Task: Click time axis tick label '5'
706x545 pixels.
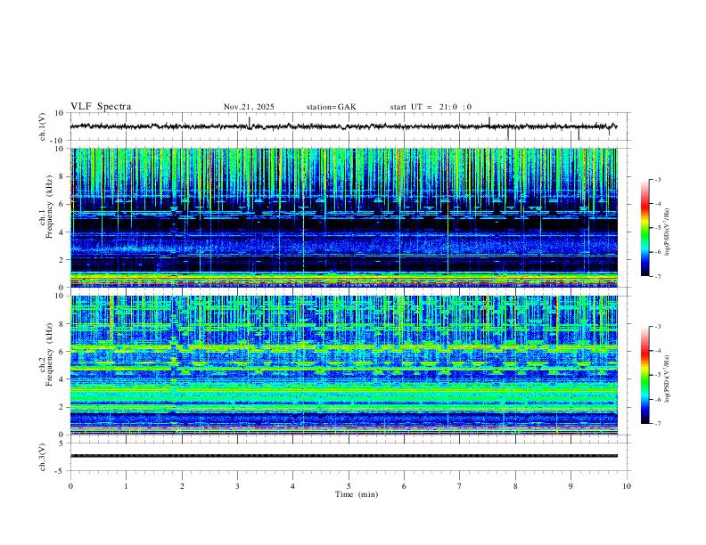Action: pyautogui.click(x=349, y=486)
